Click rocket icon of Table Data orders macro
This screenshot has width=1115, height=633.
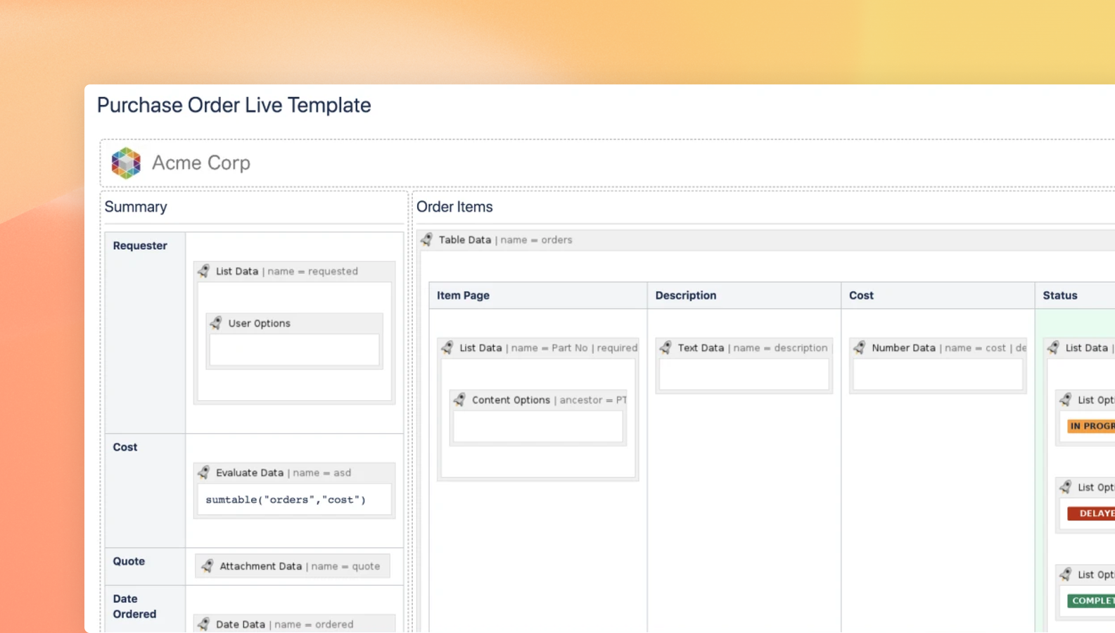click(x=426, y=240)
